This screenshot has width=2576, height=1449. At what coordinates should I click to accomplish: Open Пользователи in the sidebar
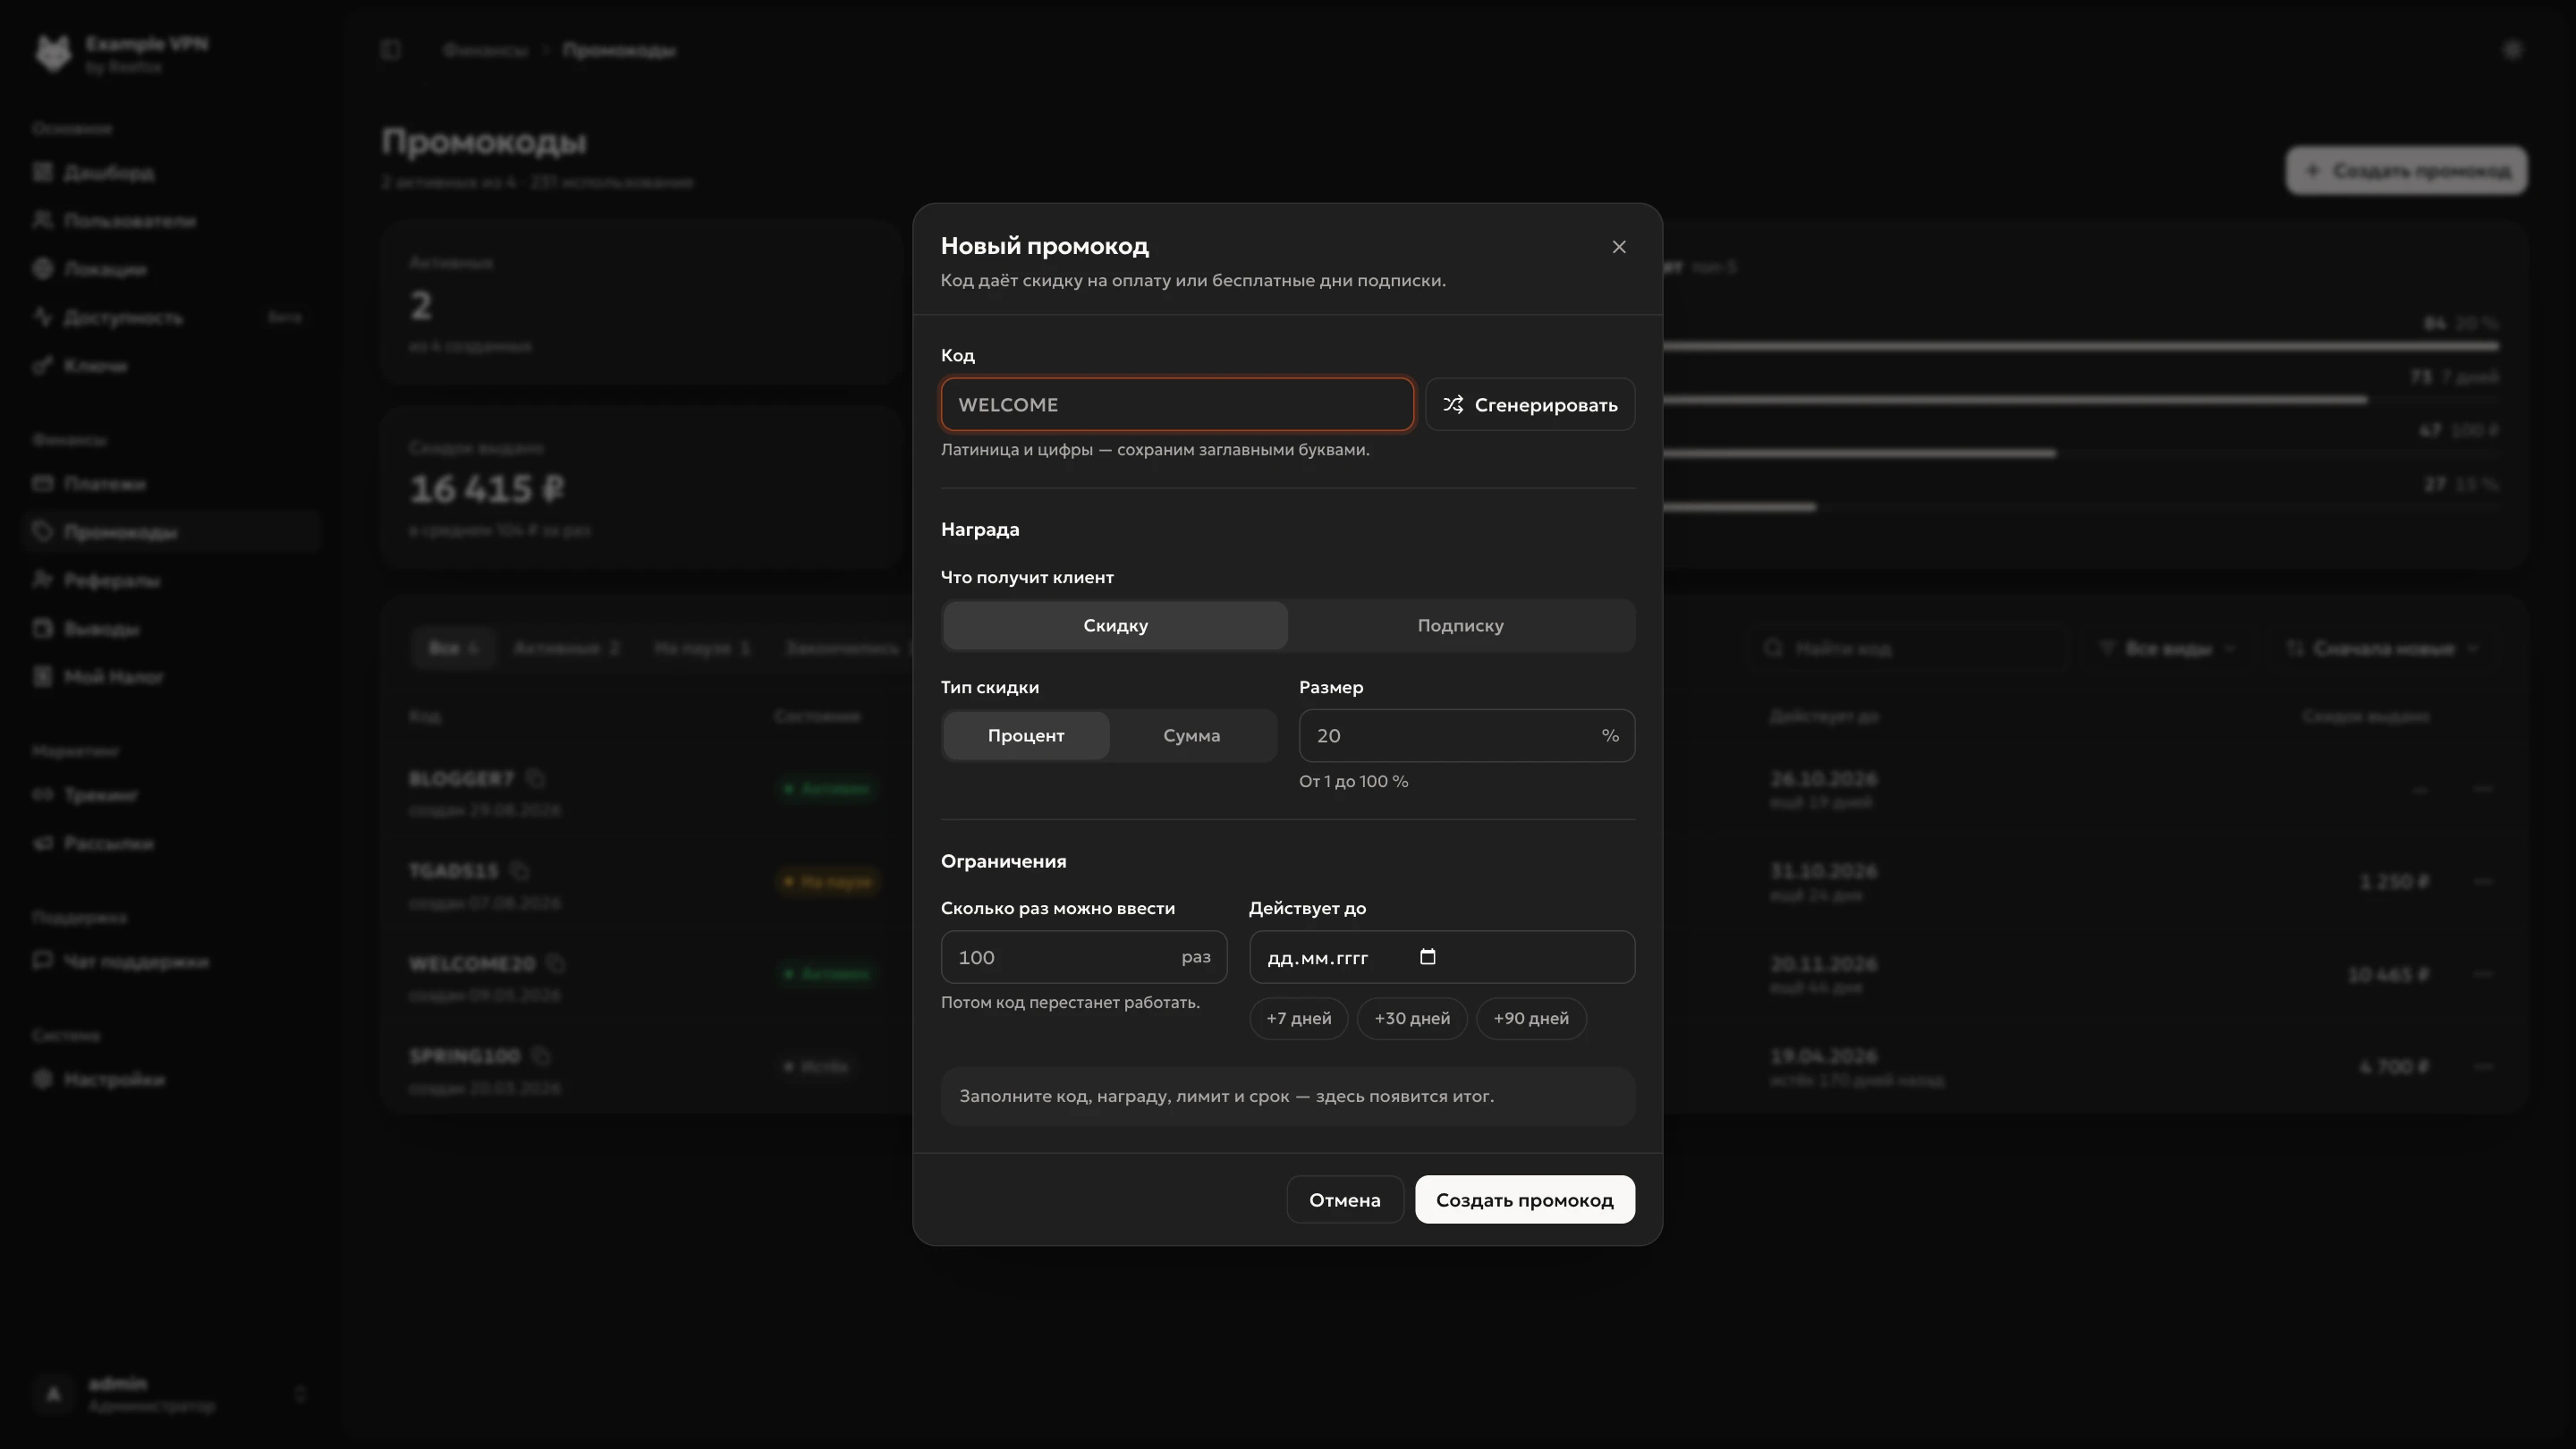173,221
